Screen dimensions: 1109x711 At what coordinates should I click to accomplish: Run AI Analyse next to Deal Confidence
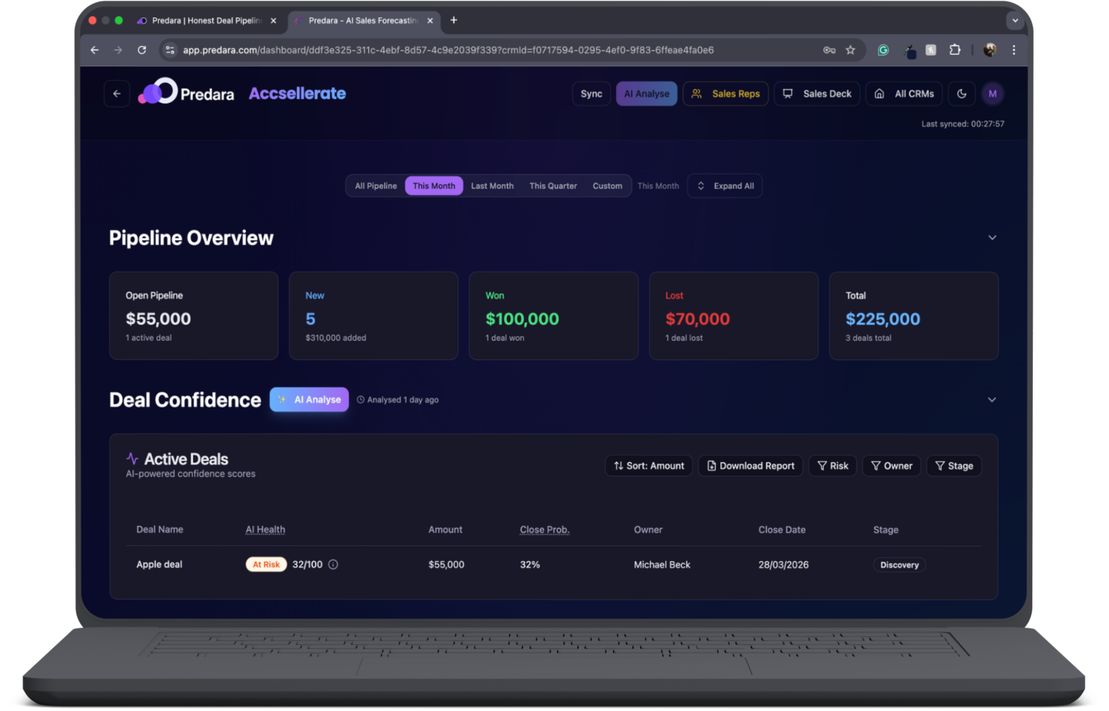pos(309,399)
